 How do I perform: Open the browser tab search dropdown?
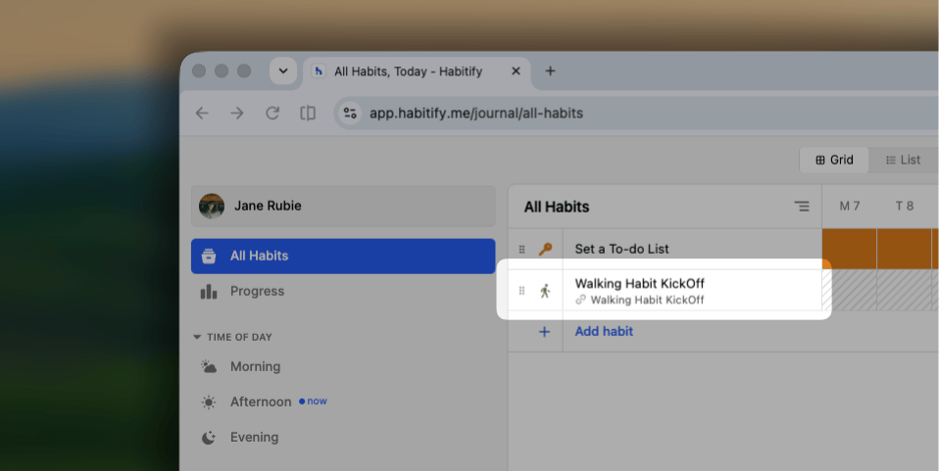pos(282,71)
